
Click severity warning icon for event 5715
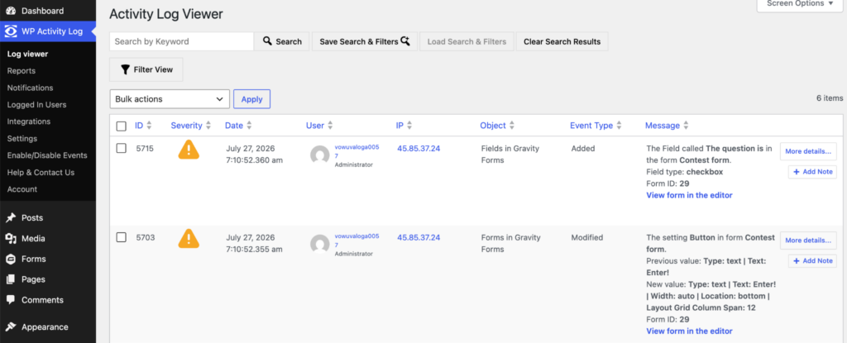coord(189,149)
